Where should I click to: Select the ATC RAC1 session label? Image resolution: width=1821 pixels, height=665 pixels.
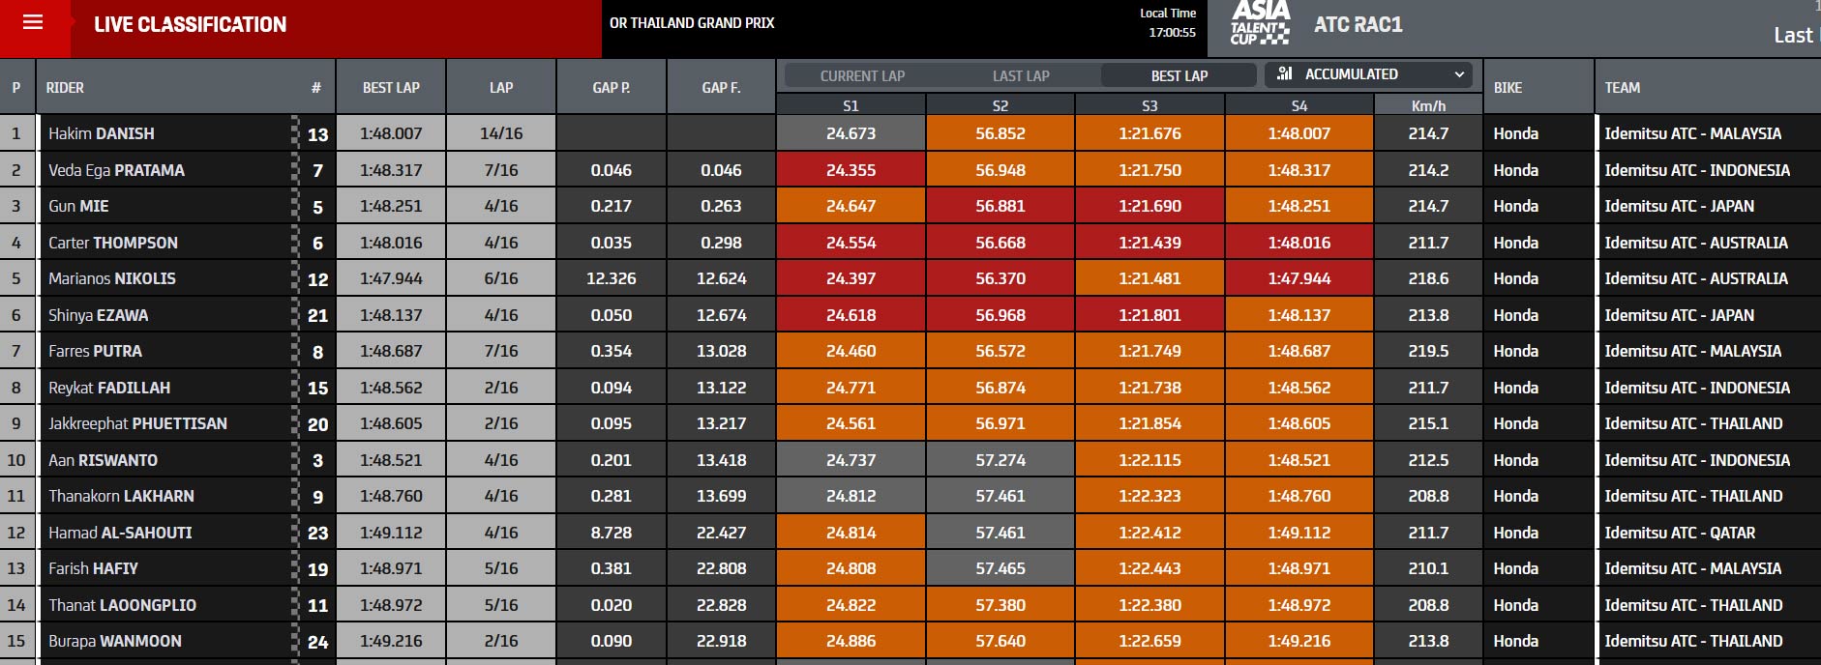[1358, 25]
